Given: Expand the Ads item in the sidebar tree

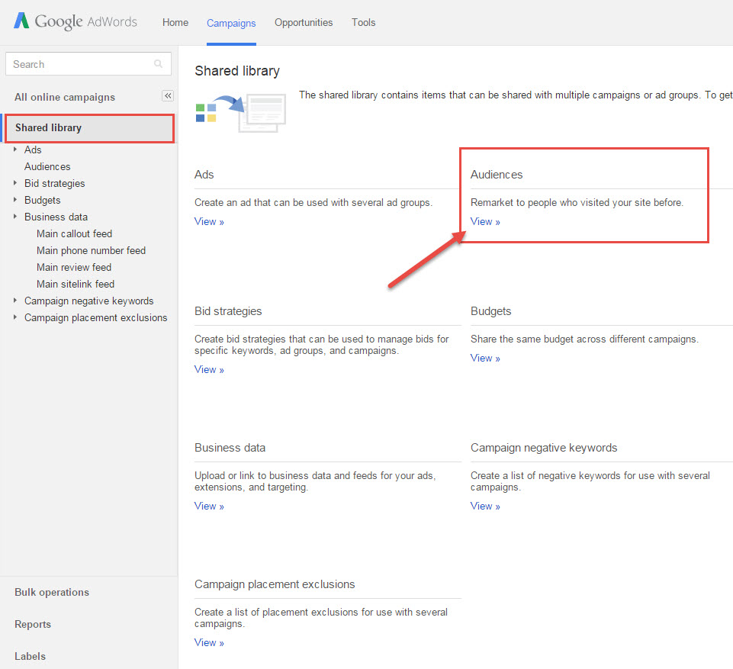Looking at the screenshot, I should tap(16, 150).
